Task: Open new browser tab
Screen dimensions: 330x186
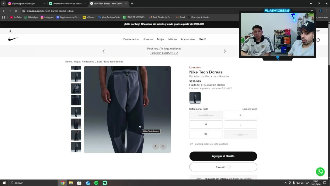Action: (x=132, y=4)
